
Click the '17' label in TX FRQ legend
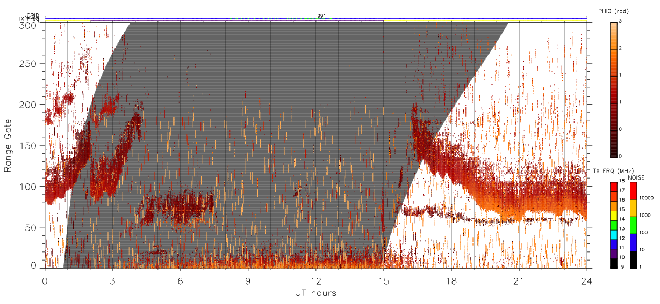click(622, 190)
